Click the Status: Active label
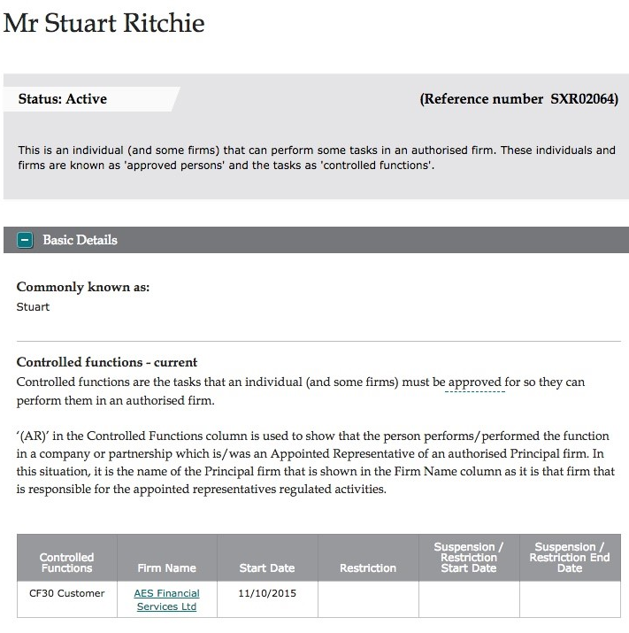This screenshot has height=633, width=629. (63, 99)
